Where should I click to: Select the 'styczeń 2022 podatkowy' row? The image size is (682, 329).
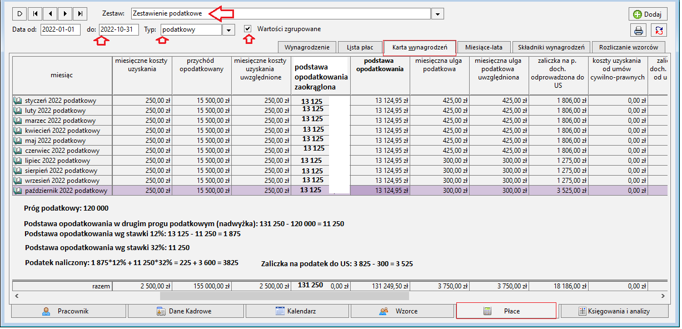[x=340, y=101]
